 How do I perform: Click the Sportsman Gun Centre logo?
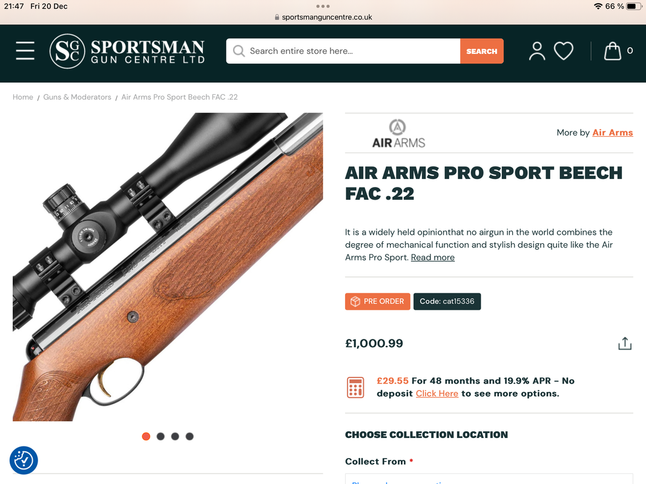tap(127, 51)
